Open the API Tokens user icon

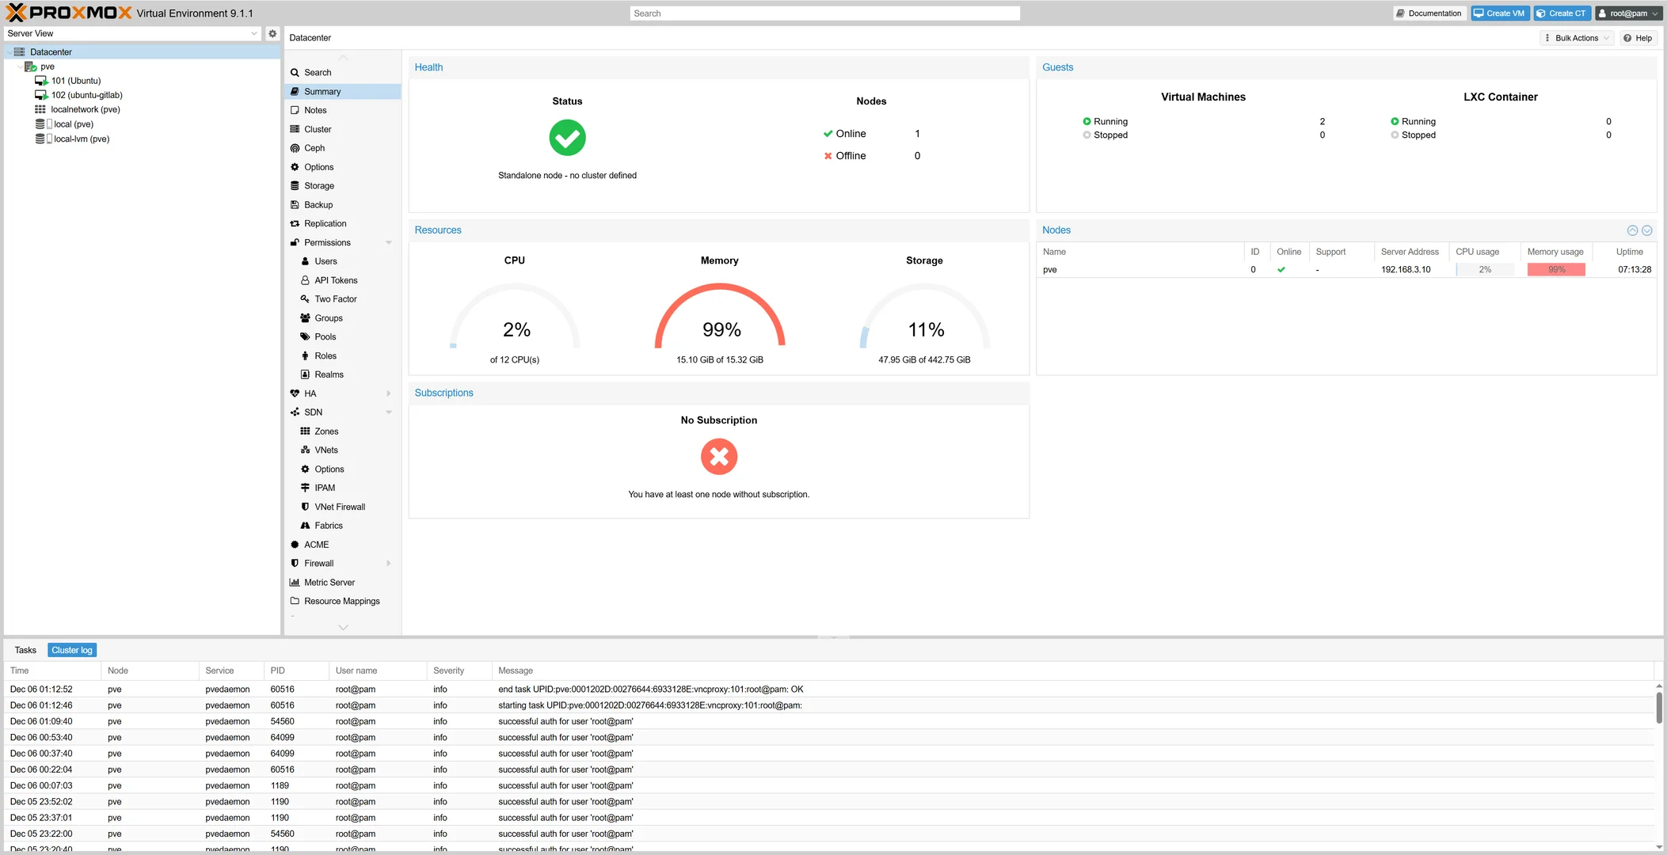(305, 280)
